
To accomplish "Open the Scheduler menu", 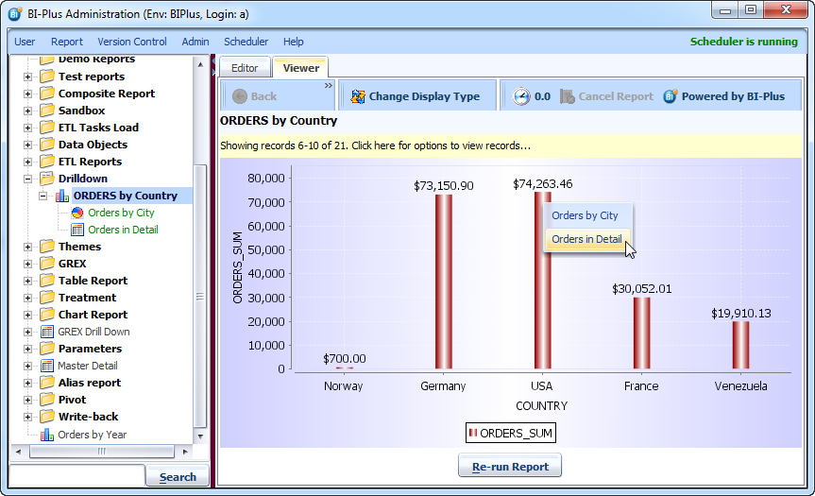I will [246, 42].
